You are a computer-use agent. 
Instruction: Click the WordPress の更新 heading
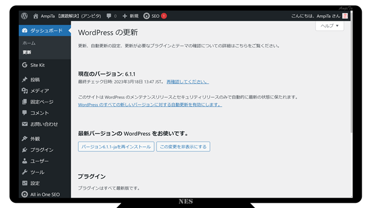[108, 32]
